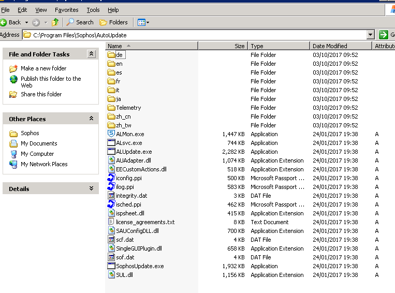Select the Telemetry folder icon
395x293 pixels.
click(111, 108)
